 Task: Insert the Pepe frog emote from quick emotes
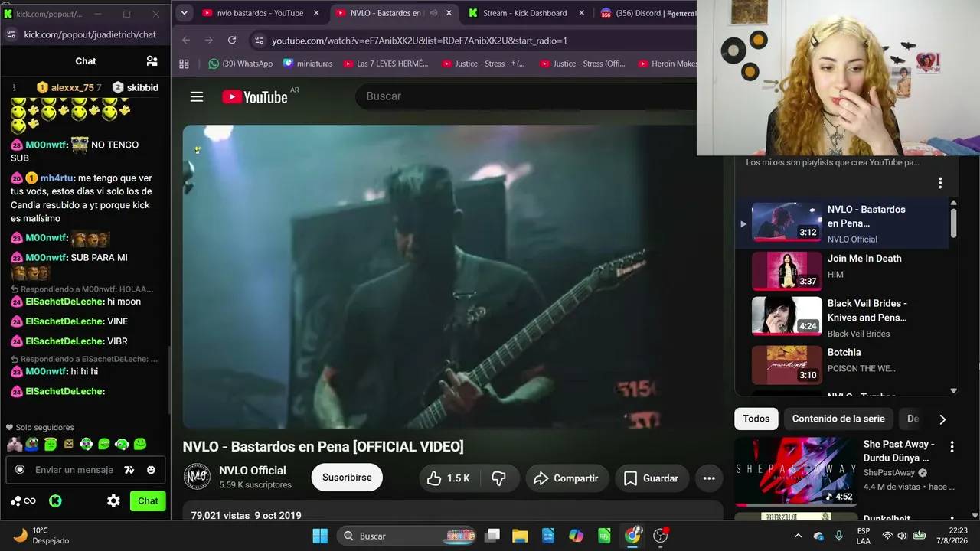click(32, 444)
